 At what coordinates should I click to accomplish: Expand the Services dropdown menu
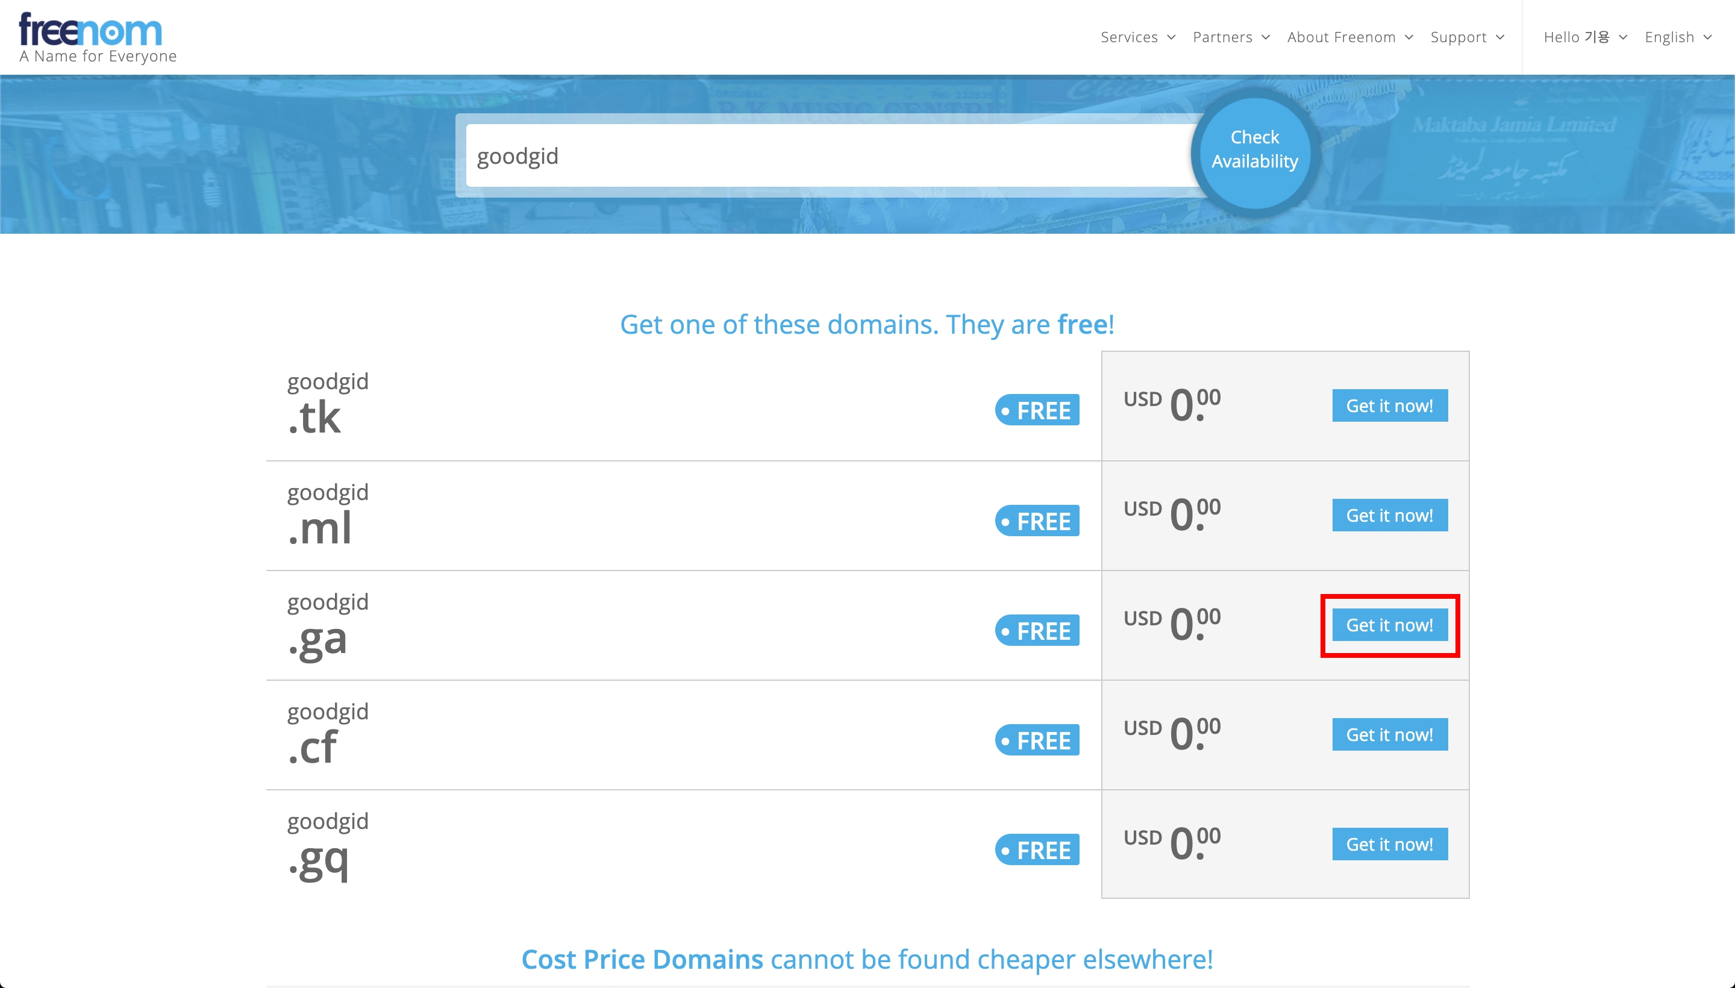tap(1138, 37)
